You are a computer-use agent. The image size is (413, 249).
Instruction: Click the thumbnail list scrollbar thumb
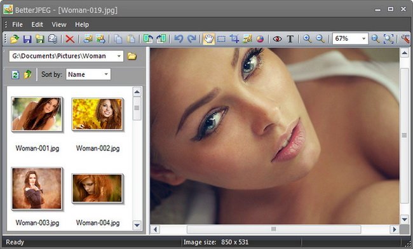[137, 108]
